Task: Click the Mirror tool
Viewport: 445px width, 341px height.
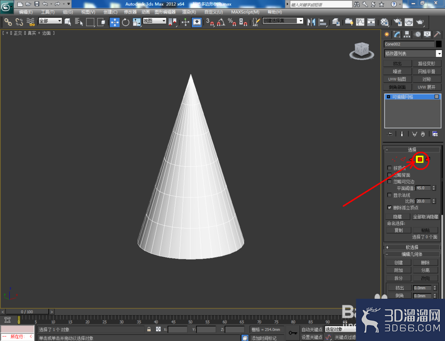Action: tap(311, 22)
